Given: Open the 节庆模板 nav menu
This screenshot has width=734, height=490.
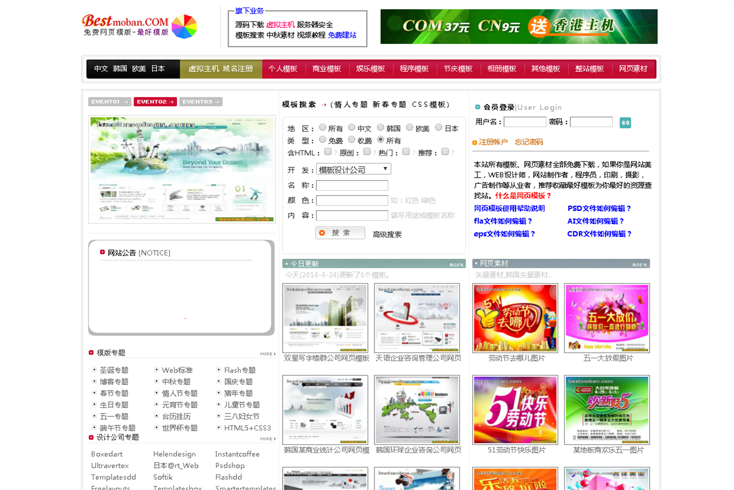Looking at the screenshot, I should tap(458, 69).
